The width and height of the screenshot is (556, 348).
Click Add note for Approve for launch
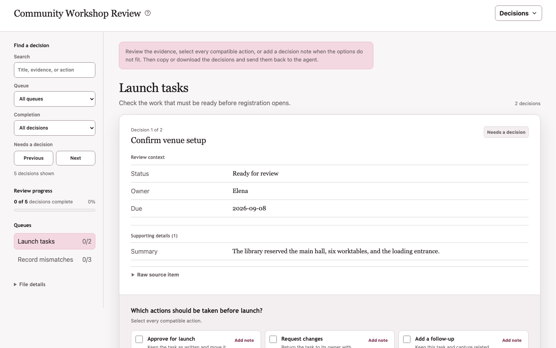tap(244, 340)
